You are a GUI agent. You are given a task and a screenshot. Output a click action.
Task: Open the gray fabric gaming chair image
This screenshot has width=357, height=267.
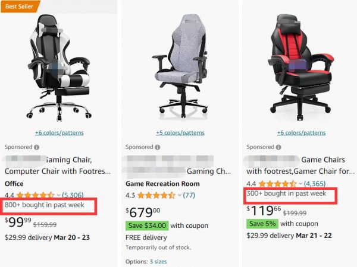180,66
